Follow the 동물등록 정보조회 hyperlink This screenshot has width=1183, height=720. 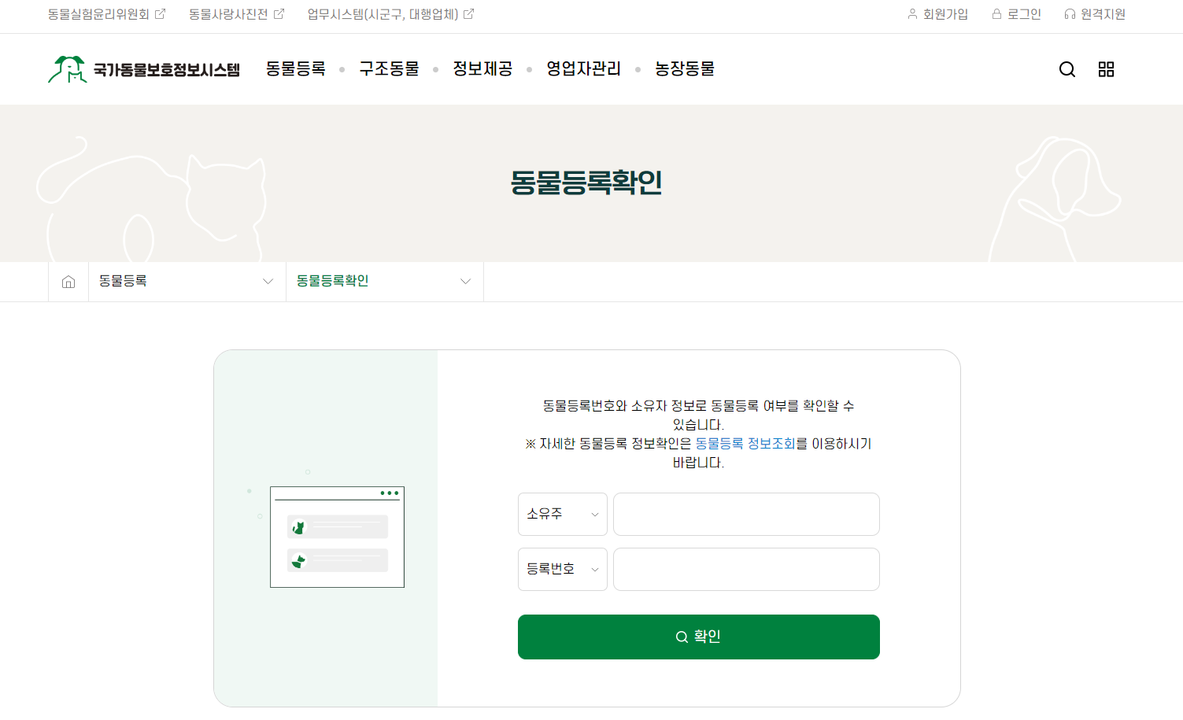(x=745, y=444)
